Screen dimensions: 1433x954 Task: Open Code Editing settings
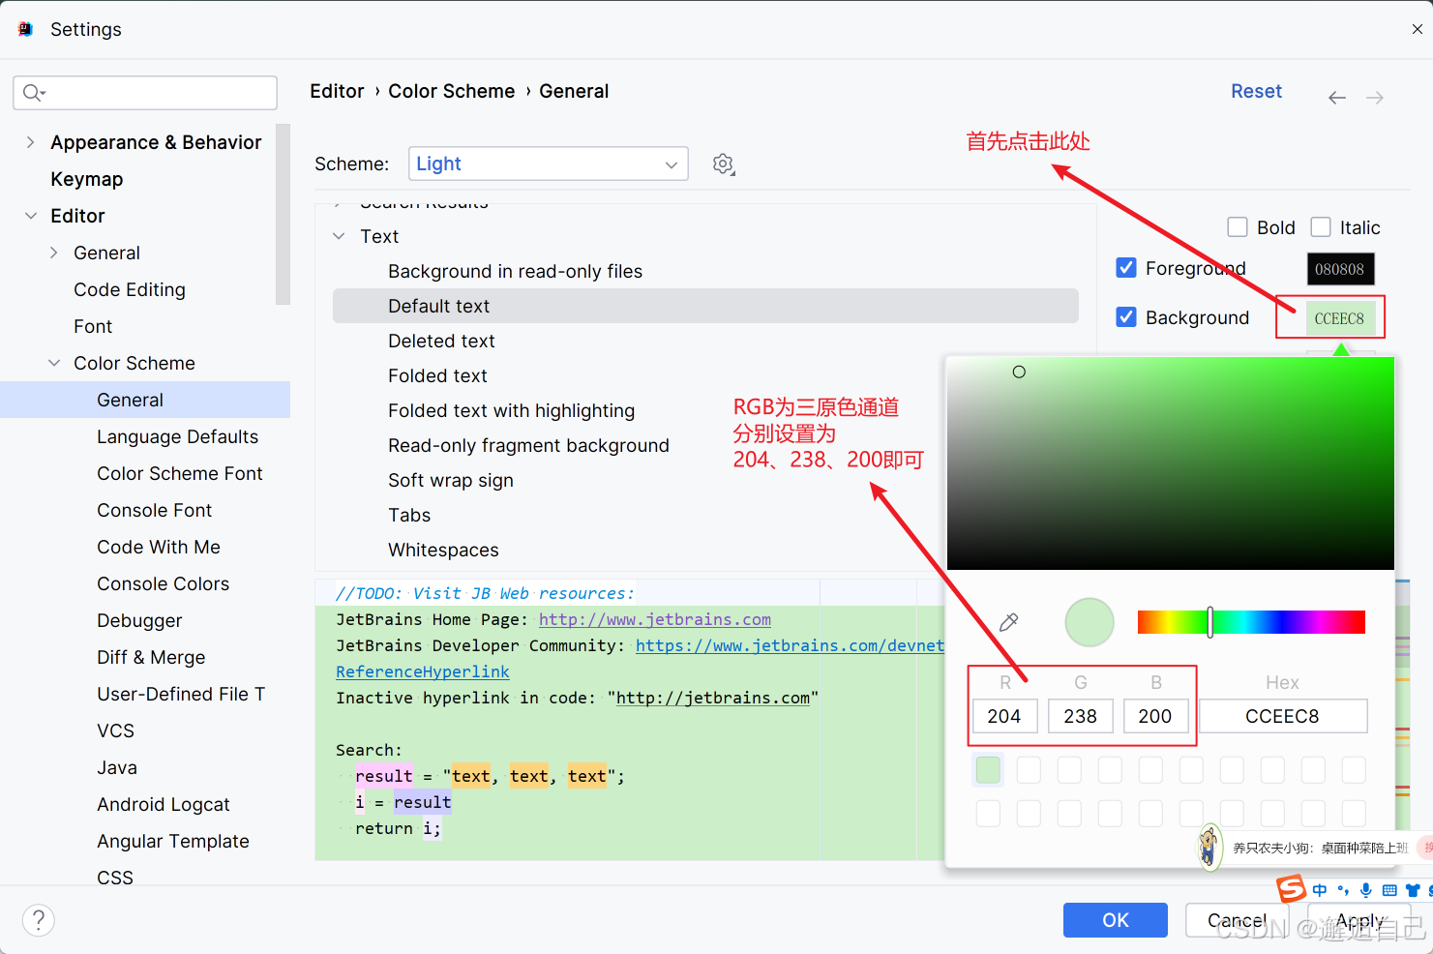[x=130, y=289]
